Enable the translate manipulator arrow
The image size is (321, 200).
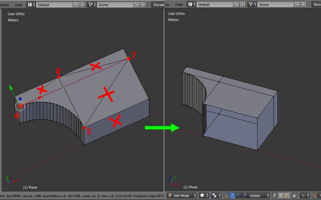pos(232,195)
